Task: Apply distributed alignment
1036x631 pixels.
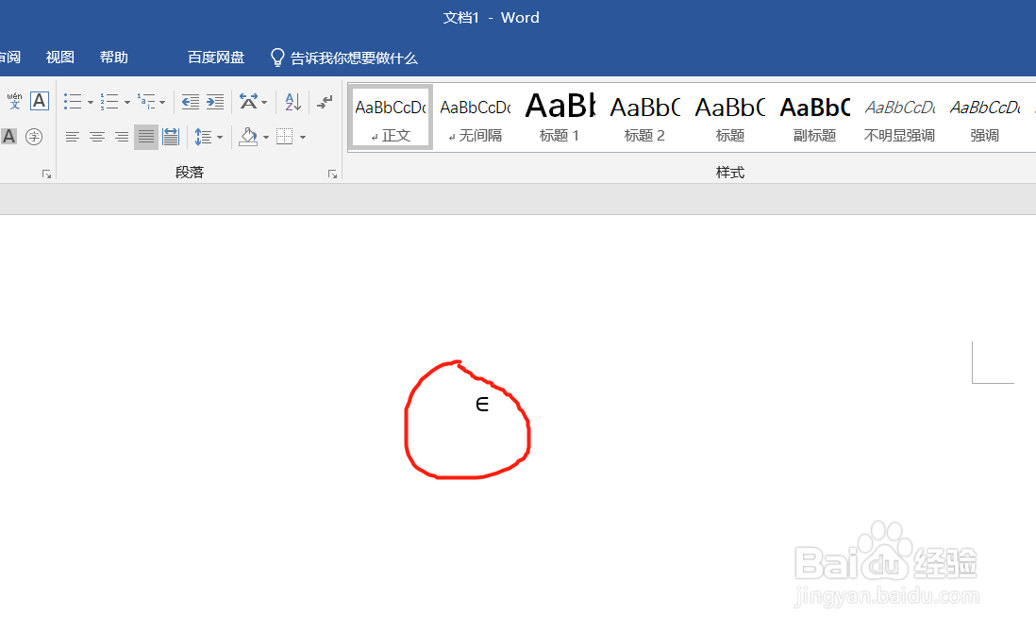Action: 171,137
